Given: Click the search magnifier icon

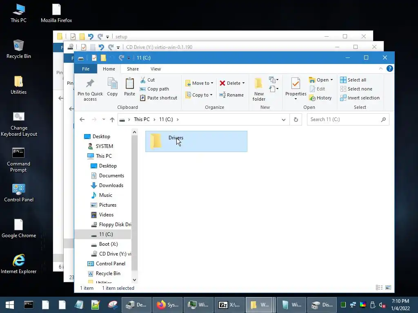Looking at the screenshot, I should click(383, 119).
